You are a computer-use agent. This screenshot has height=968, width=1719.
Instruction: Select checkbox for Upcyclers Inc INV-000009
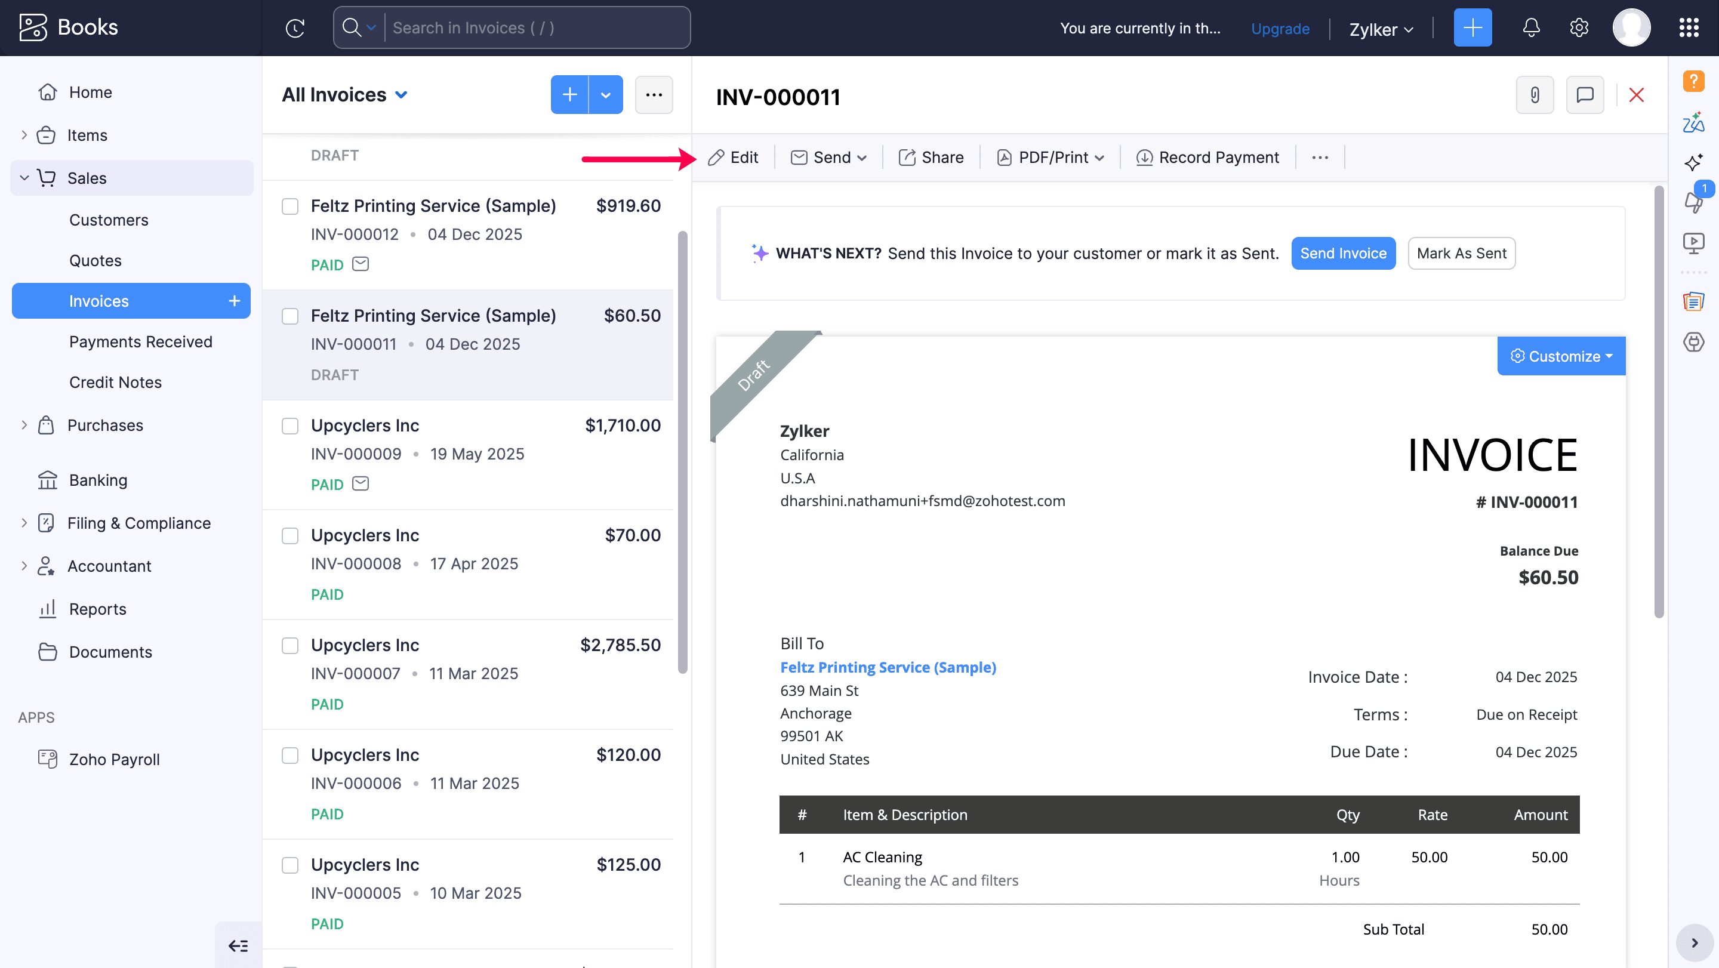pyautogui.click(x=290, y=426)
